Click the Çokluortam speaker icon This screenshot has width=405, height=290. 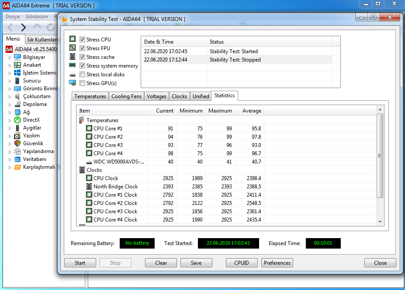[x=17, y=96]
